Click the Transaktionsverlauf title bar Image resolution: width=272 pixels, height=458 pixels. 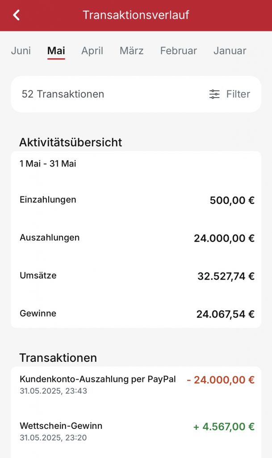pos(136,15)
